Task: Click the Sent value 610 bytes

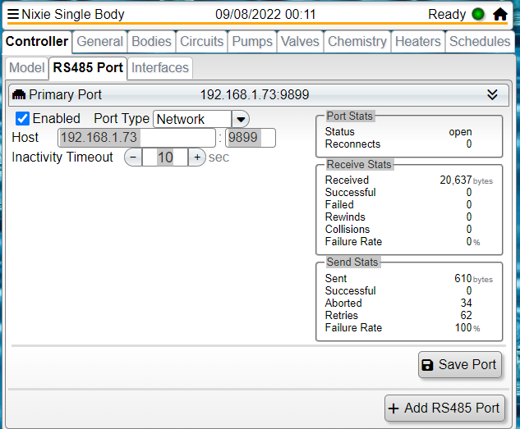Action: click(473, 279)
